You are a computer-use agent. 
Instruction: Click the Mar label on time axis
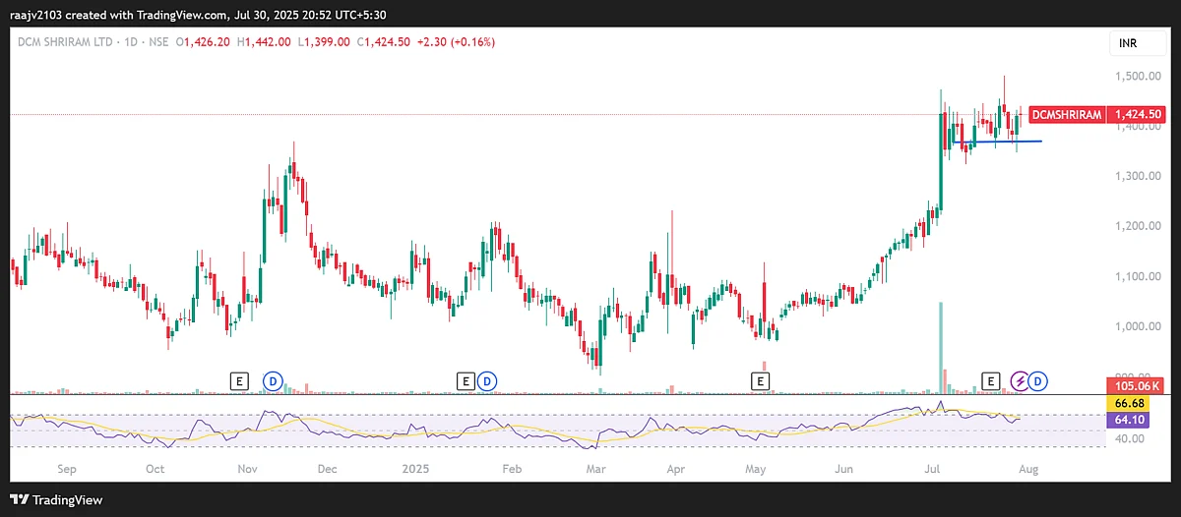pos(595,471)
